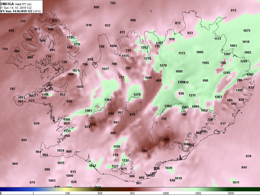Select the 1211 map value
Image resolution: width=260 pixels, height=195 pixels.
[192, 95]
